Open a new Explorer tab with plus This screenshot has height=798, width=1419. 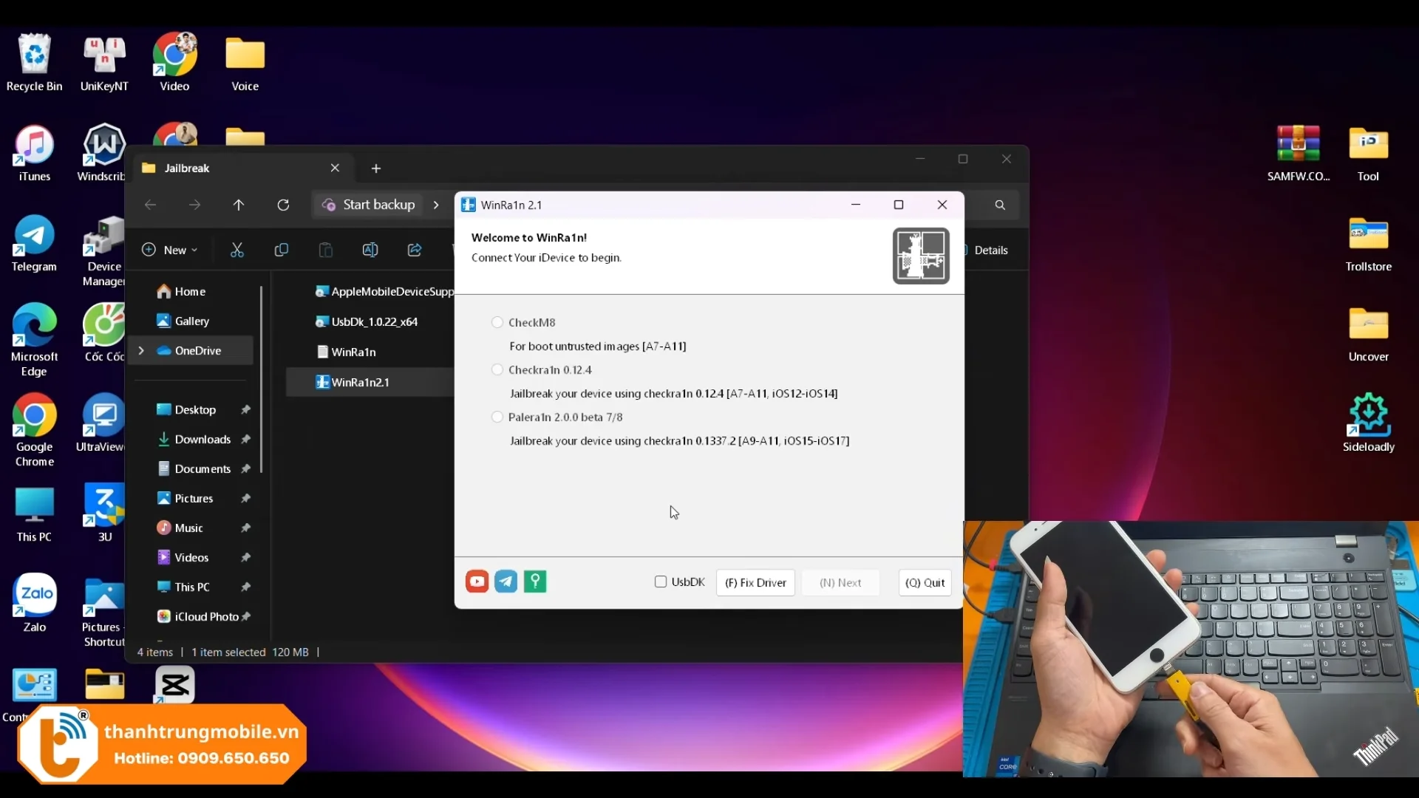pos(376,168)
